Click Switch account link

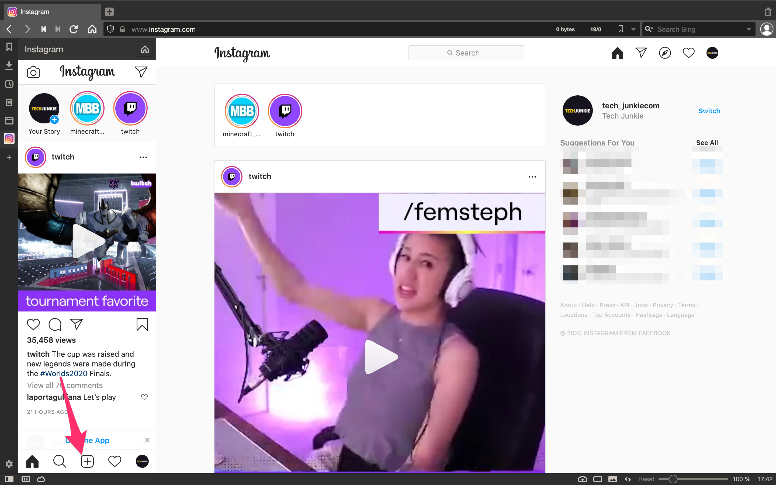pyautogui.click(x=709, y=111)
